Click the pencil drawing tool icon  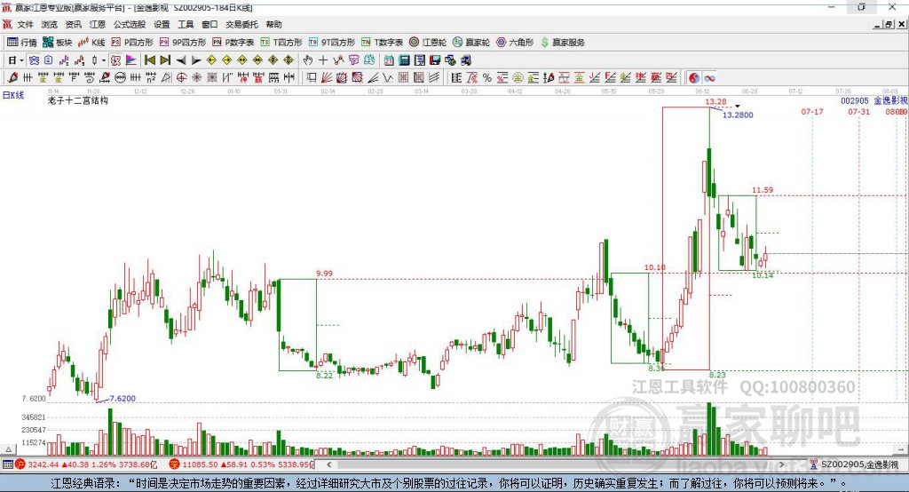(x=12, y=78)
